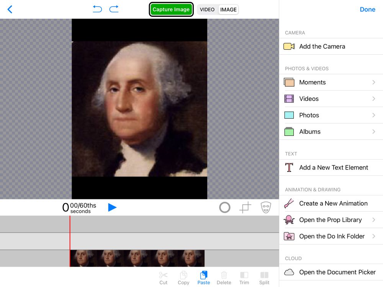Click the Cut scissors button

tap(163, 278)
